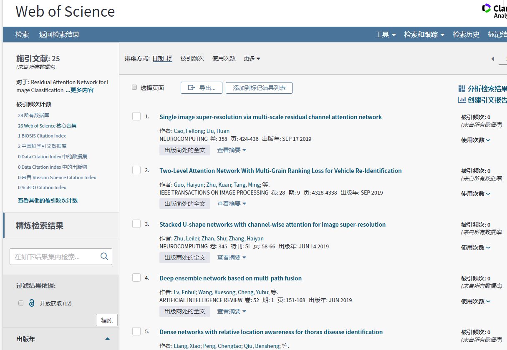This screenshot has height=350, width=507.
Task: Expand 查看摘要 for the Cao, Feilong paper
Action: [x=232, y=150]
